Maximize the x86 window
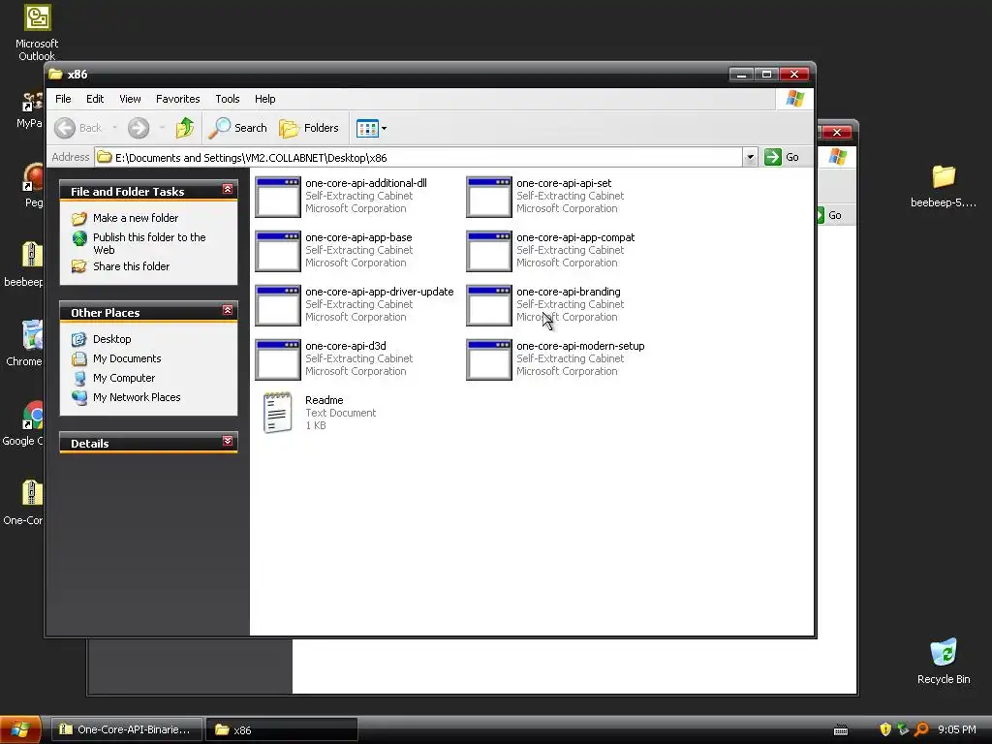Screen dimensions: 992x744 (766, 74)
